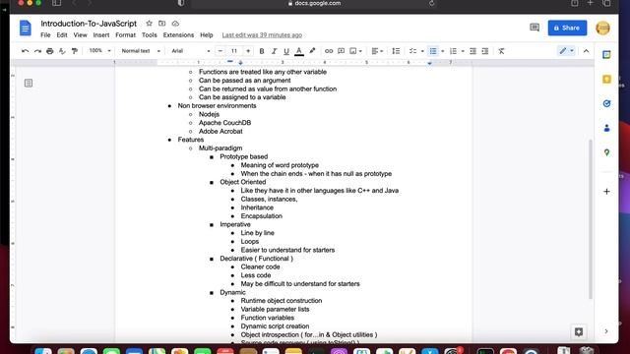Open Maps in the side panel

point(606,152)
